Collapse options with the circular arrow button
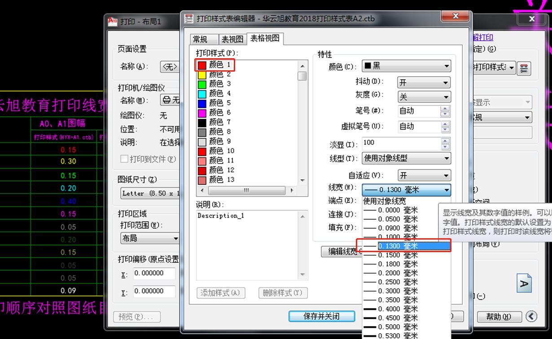The height and width of the screenshot is (339, 552). [x=531, y=316]
